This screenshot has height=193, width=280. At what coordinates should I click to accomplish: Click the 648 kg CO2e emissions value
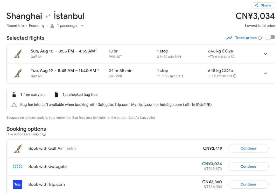tap(220, 71)
